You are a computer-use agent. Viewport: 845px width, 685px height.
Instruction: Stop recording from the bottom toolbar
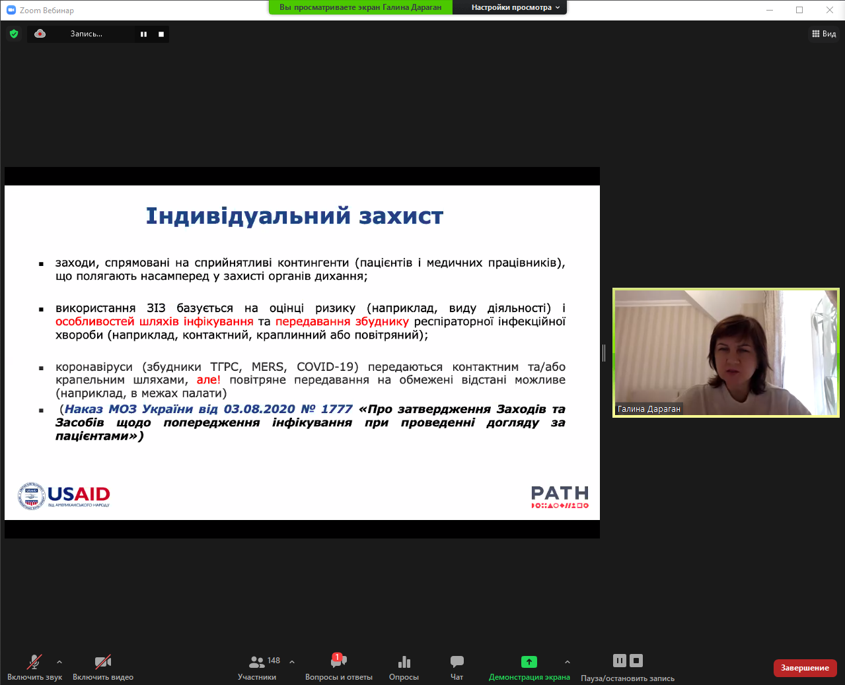pyautogui.click(x=636, y=661)
